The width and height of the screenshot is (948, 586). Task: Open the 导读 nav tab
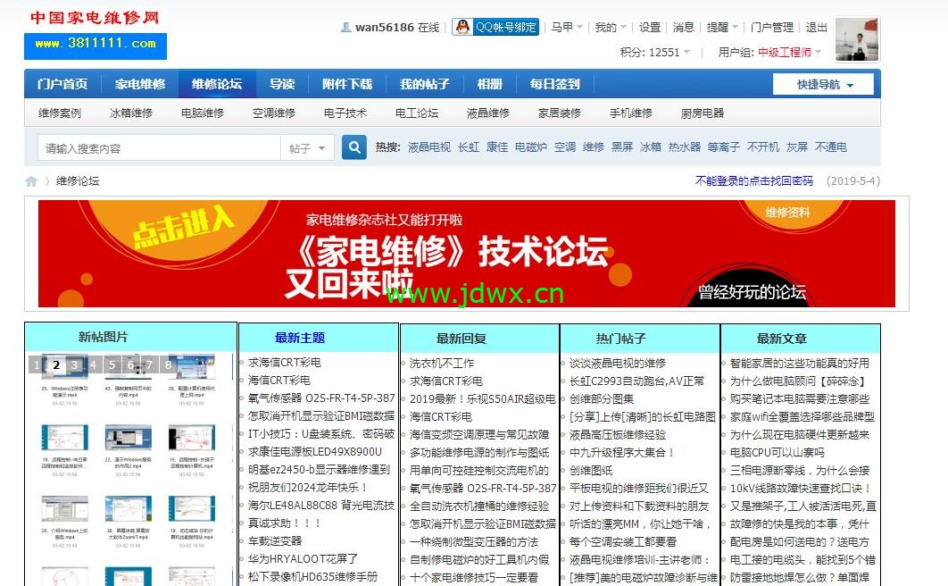click(x=282, y=84)
